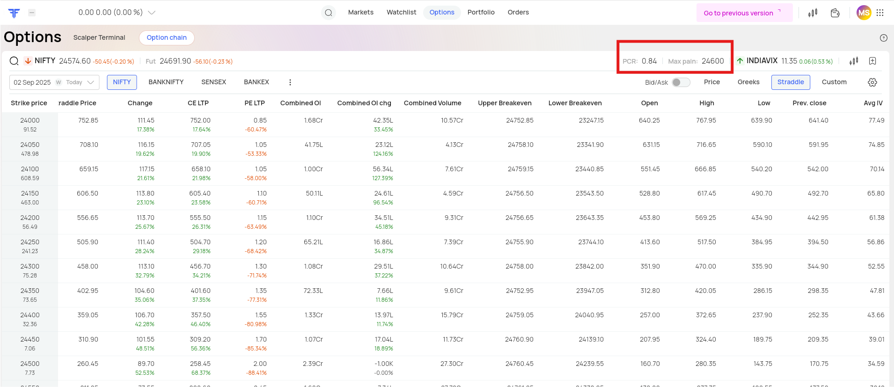The width and height of the screenshot is (894, 387).
Task: Click the help icon on Options header
Action: pyautogui.click(x=884, y=38)
